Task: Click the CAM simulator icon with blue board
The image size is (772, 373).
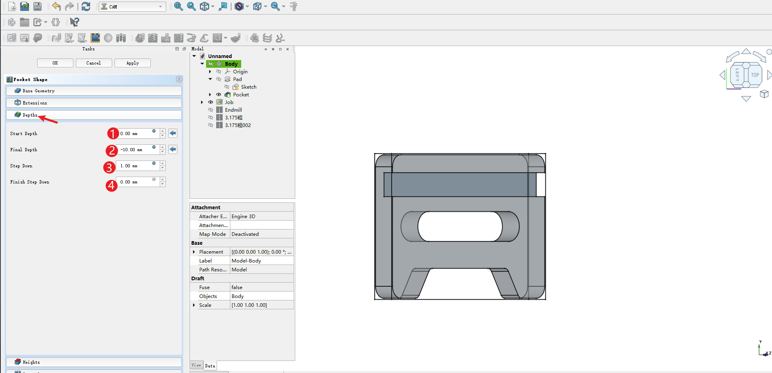Action: pyautogui.click(x=95, y=38)
